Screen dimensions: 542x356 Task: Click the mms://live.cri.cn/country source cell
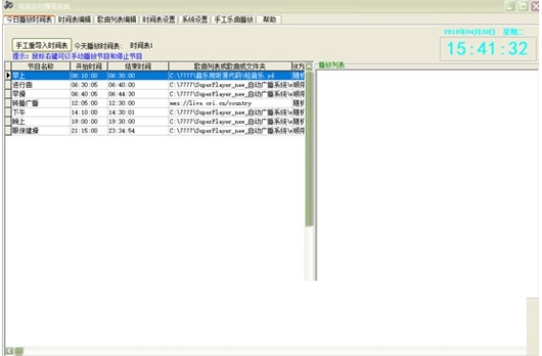[x=230, y=103]
